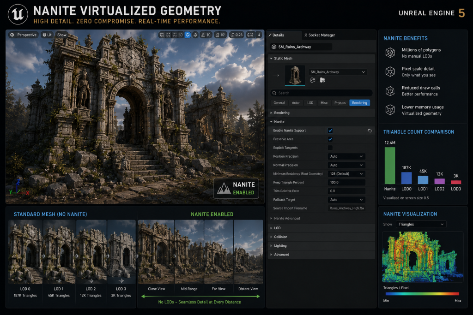Click the Unreal Engine logo
Image resolution: width=473 pixels, height=315 pixels.
click(x=18, y=14)
